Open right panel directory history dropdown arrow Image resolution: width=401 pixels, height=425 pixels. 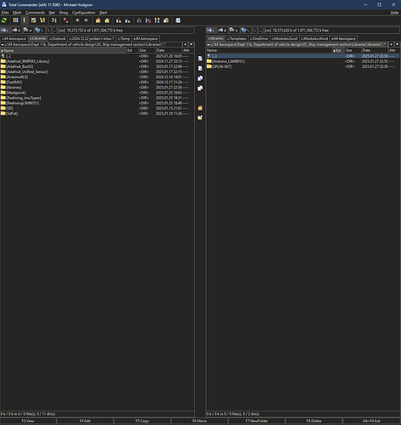[397, 44]
